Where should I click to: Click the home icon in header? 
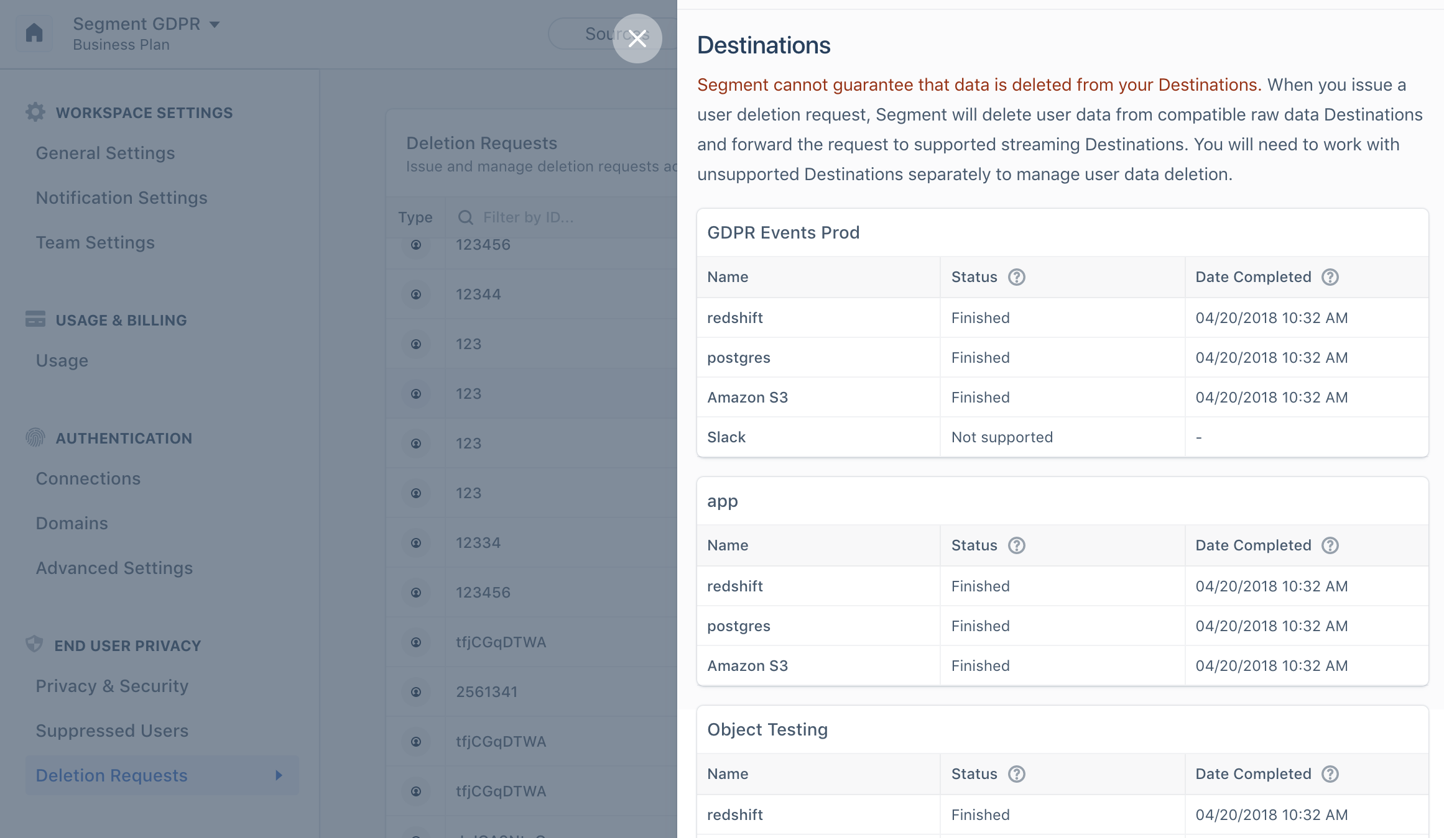click(x=34, y=33)
